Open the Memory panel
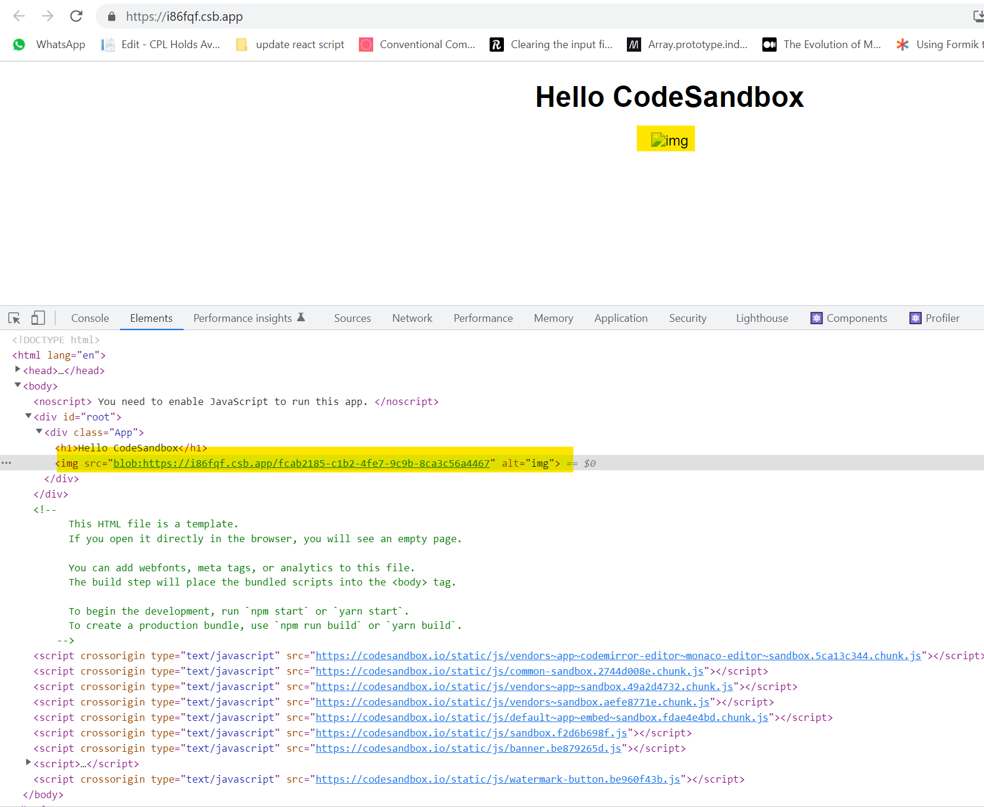The width and height of the screenshot is (984, 807). pos(553,318)
